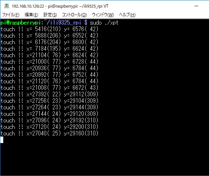Click the line with x= 5416(210)

(x=49, y=29)
